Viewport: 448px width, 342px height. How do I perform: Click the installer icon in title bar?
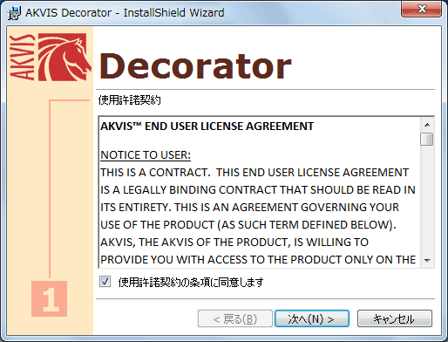pyautogui.click(x=14, y=13)
